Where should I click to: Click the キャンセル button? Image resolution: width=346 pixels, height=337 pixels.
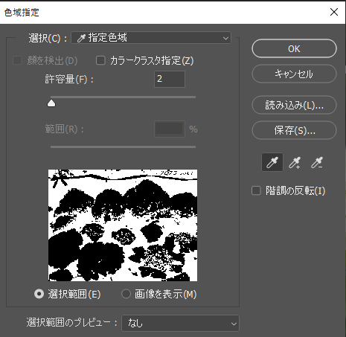[294, 74]
